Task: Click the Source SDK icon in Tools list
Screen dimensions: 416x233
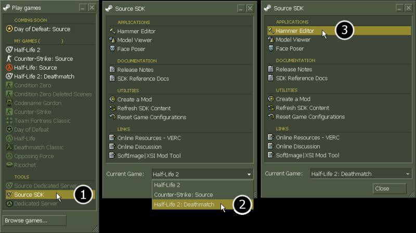Action: coord(9,195)
